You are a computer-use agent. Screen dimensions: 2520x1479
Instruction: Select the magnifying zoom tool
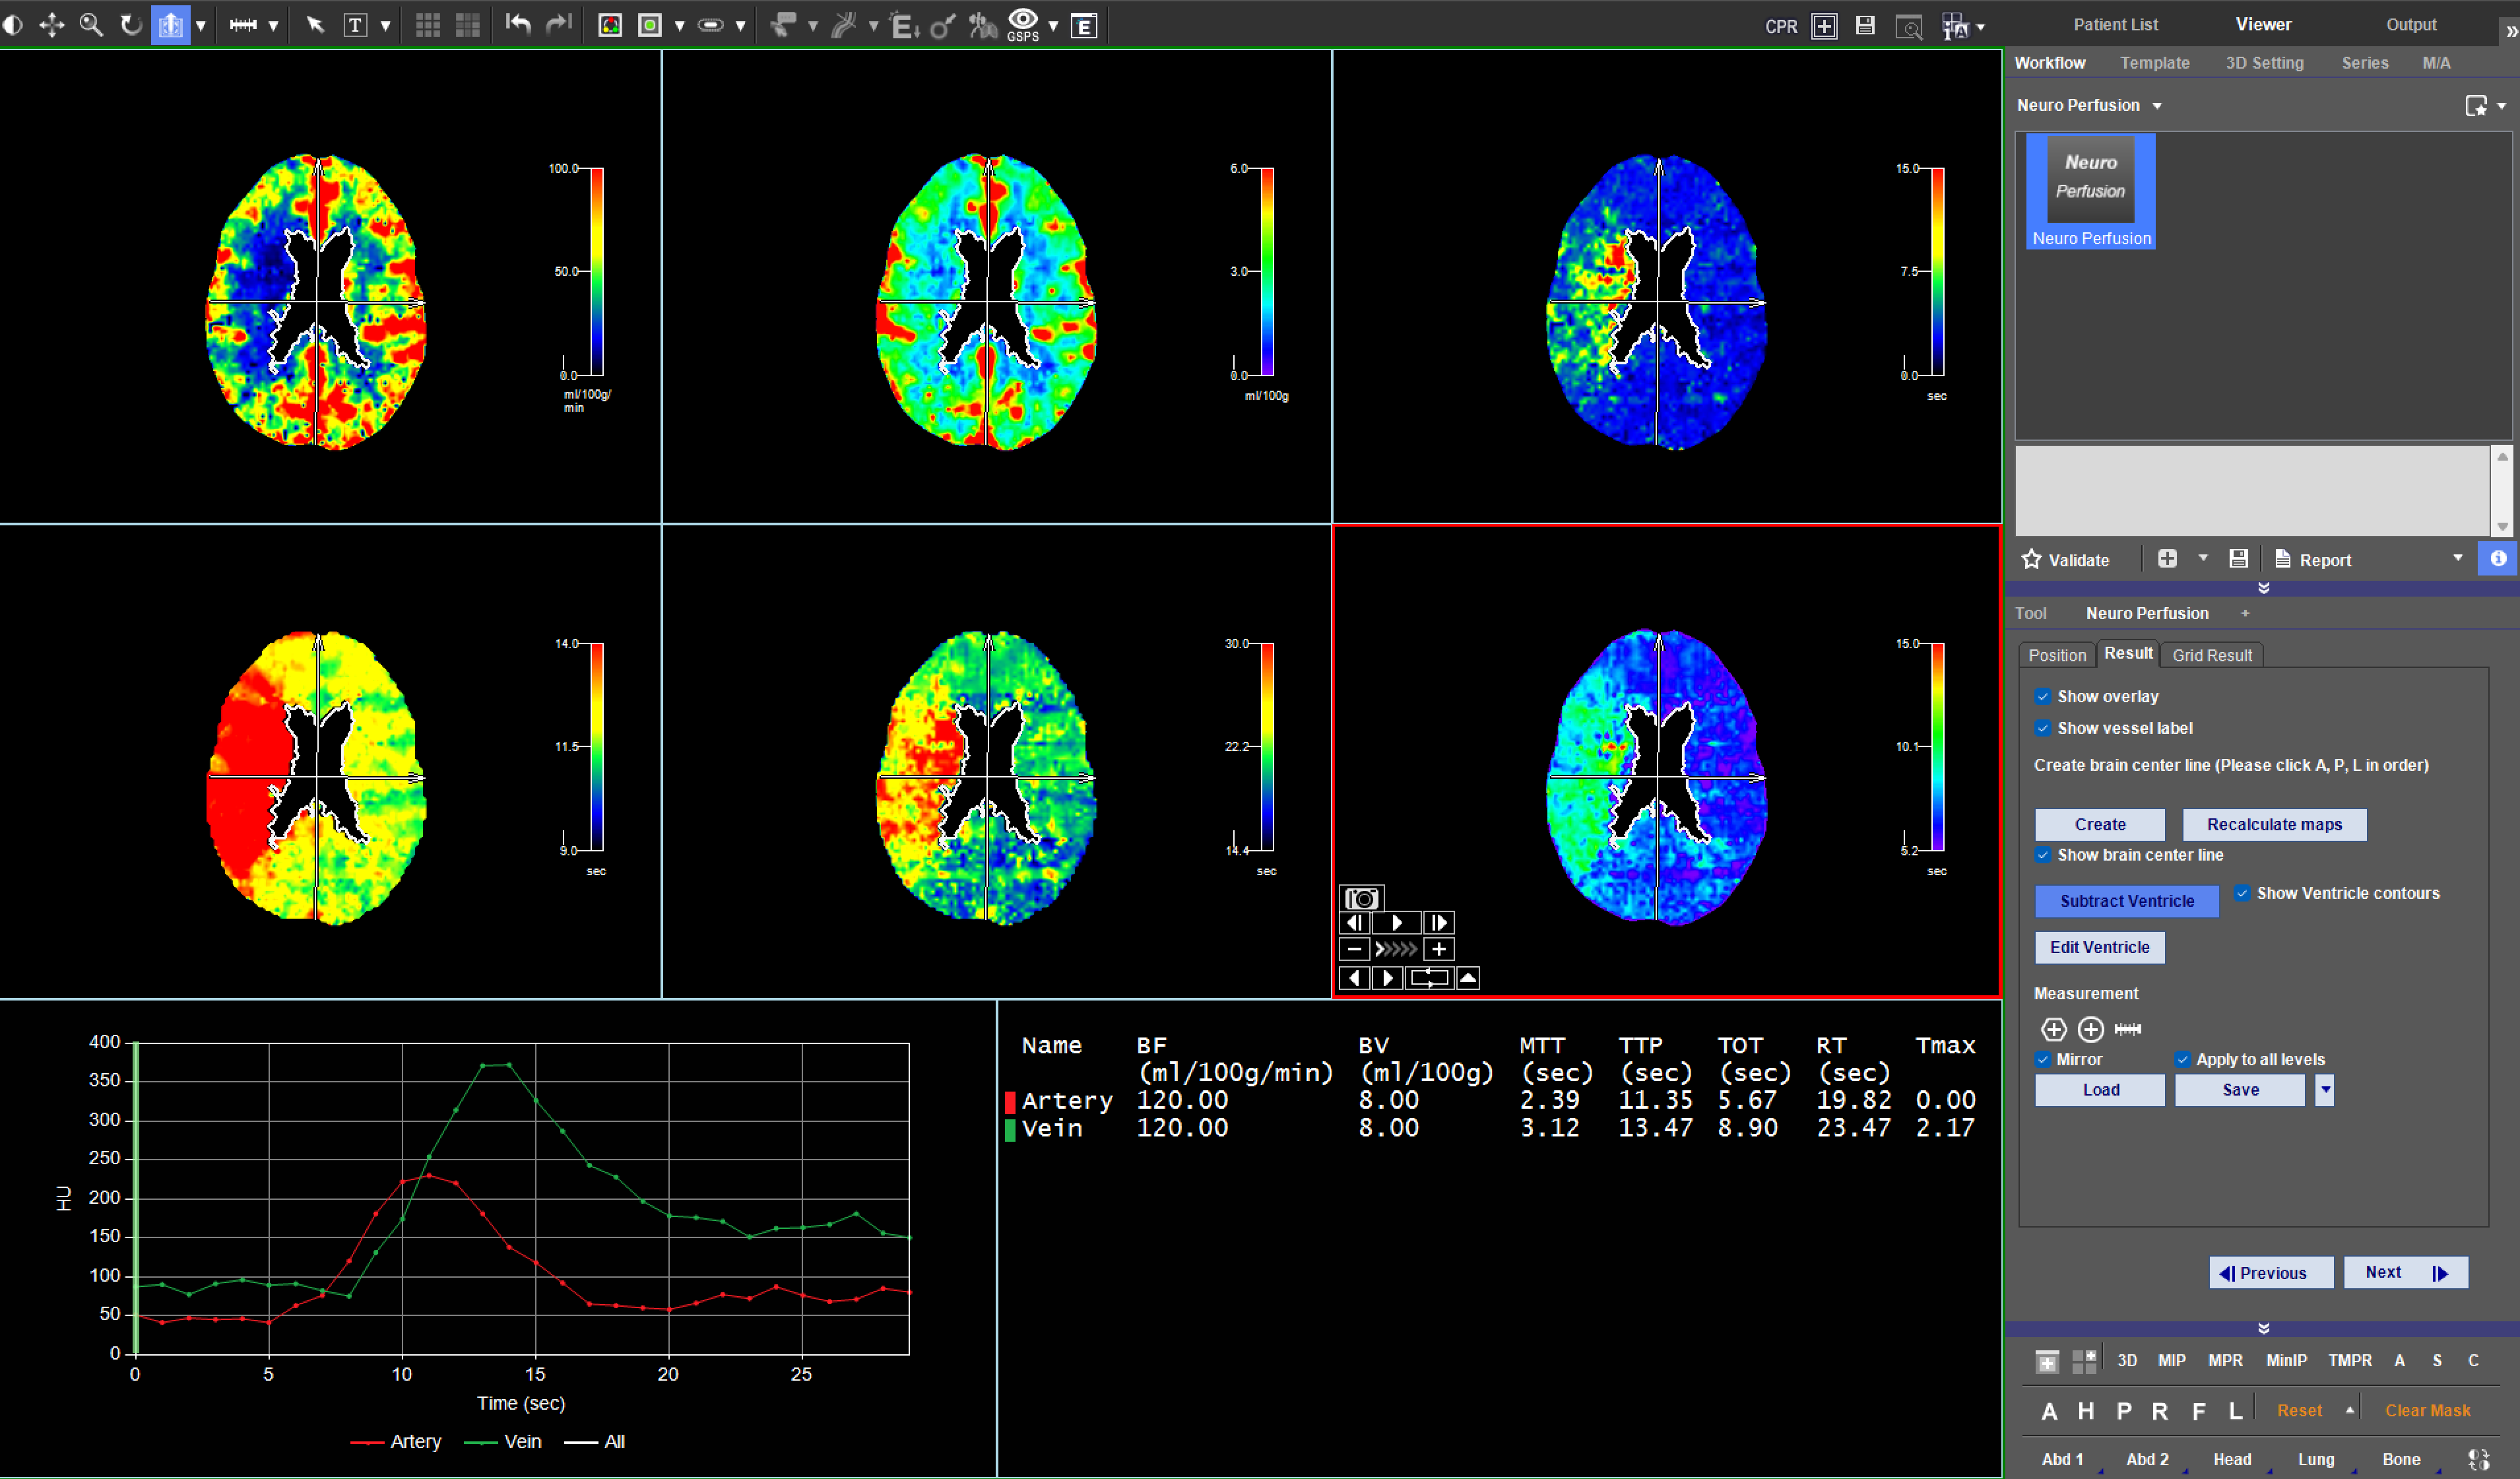point(91,25)
